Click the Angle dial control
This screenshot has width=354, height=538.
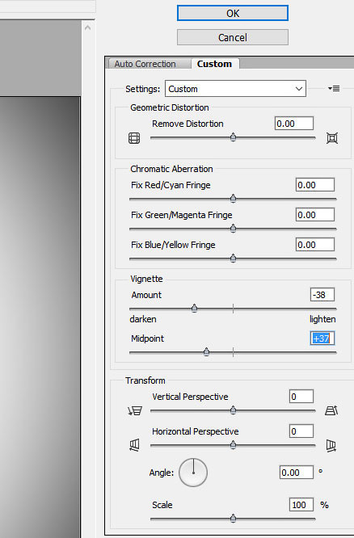coord(193,473)
